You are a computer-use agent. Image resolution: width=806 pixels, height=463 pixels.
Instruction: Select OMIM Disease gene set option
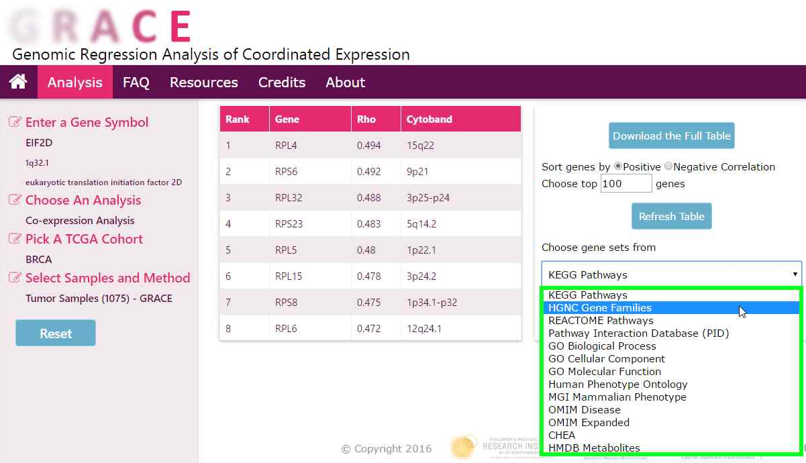coord(584,410)
